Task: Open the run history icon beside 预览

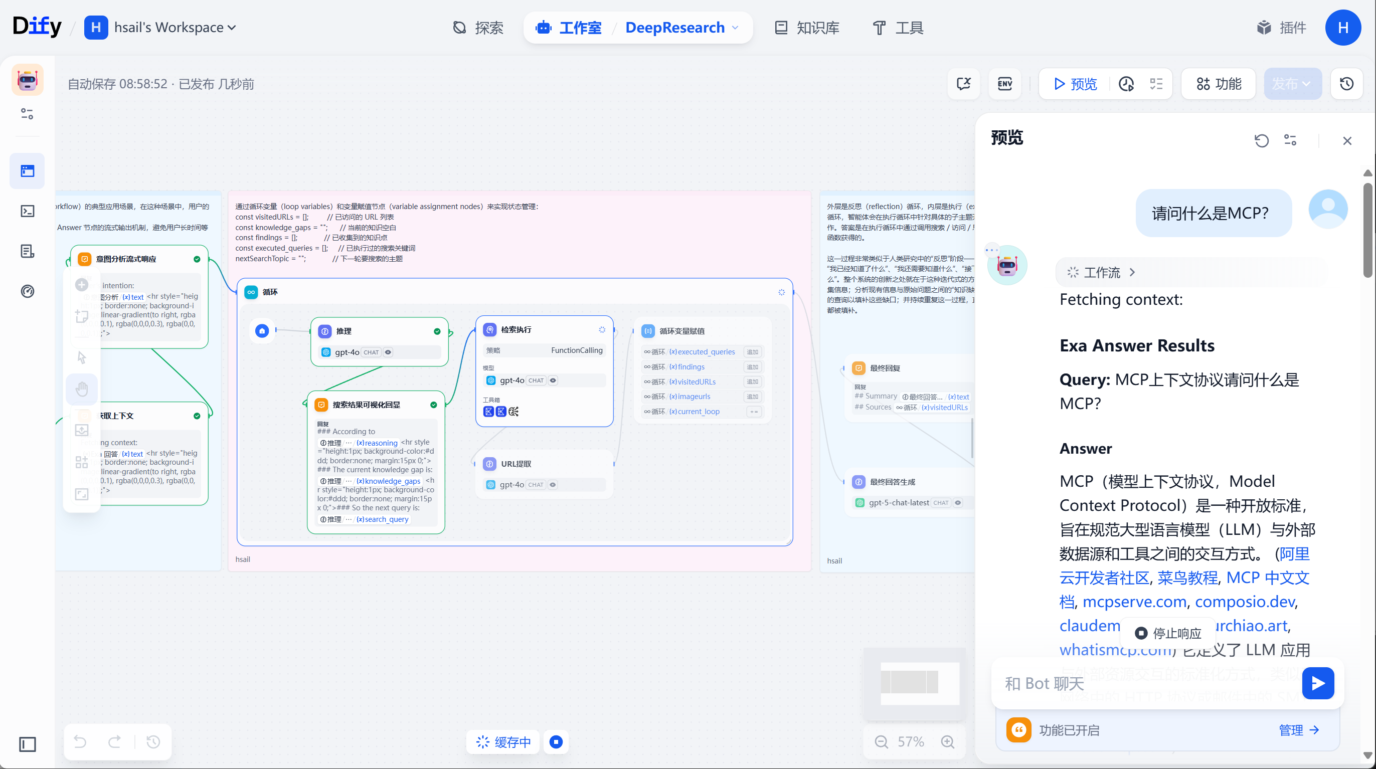Action: coord(1127,84)
